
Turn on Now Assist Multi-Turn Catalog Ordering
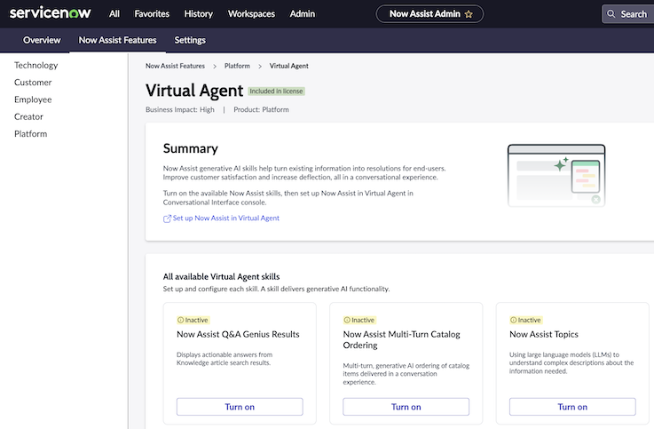pos(406,407)
